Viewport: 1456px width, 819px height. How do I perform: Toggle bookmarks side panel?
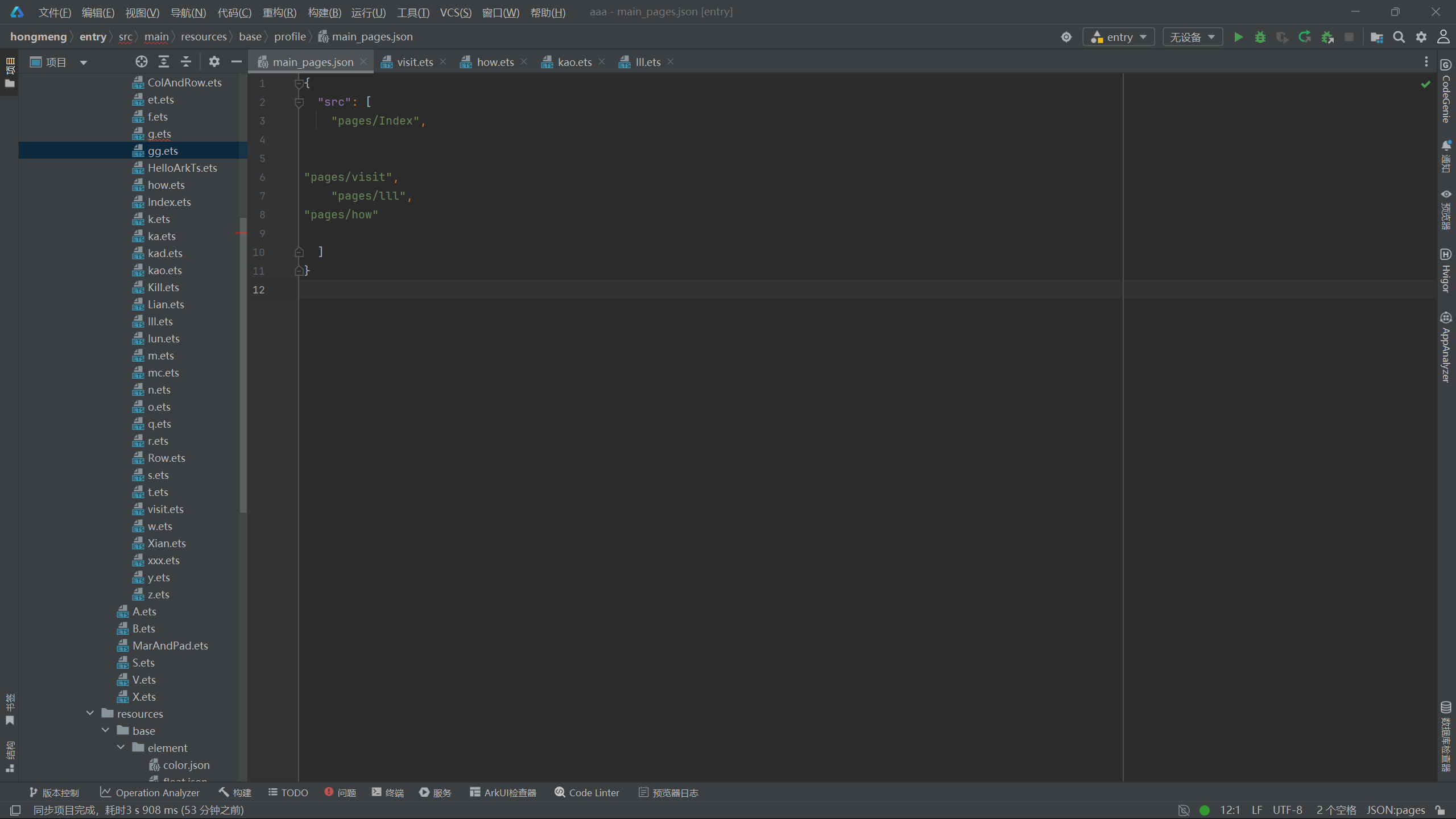coord(10,709)
